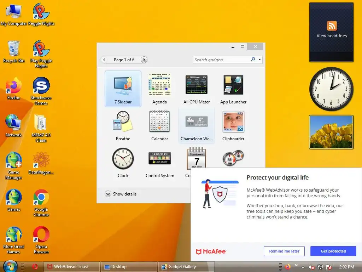Click Firefox icon near system tray

tap(288, 267)
